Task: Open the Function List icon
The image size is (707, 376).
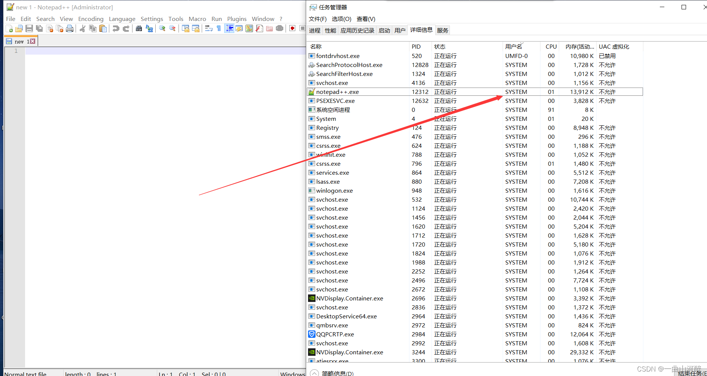Action: tap(259, 29)
